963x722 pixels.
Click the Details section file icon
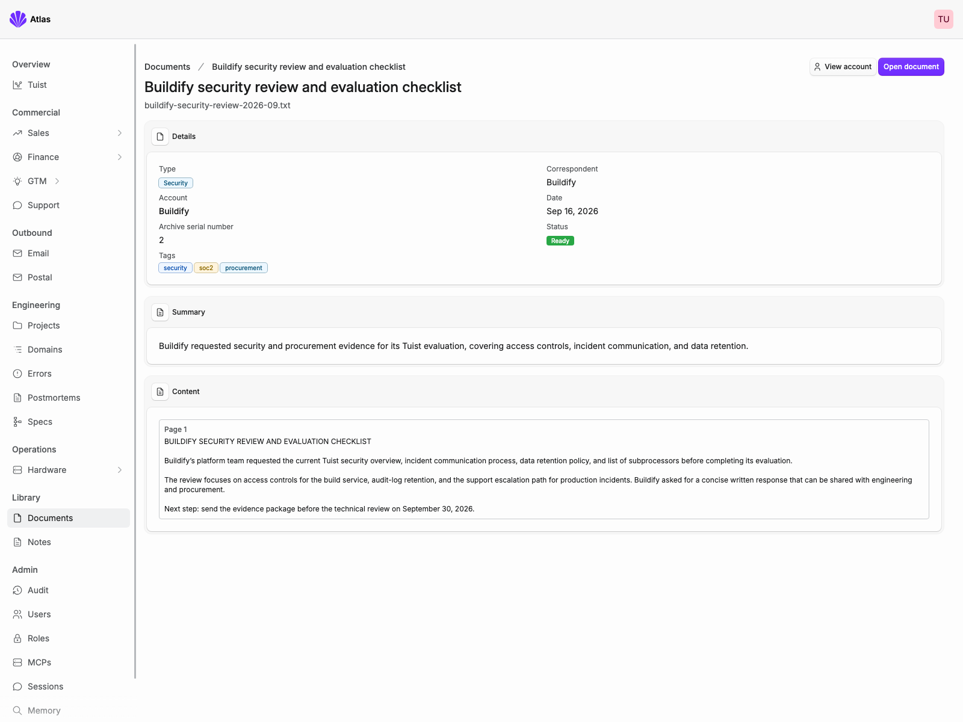(x=160, y=137)
